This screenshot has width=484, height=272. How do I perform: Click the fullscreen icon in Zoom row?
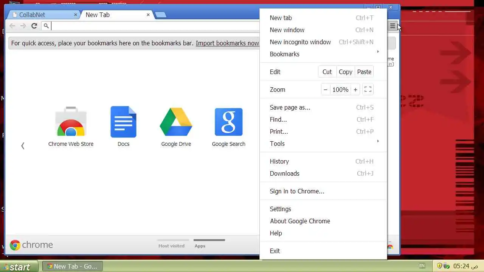[368, 90]
